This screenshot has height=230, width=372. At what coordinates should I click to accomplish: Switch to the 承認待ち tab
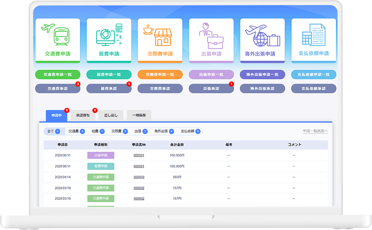pos(83,115)
